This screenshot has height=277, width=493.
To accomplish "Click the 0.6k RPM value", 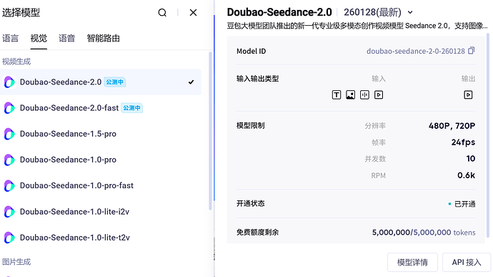I will click(x=467, y=175).
